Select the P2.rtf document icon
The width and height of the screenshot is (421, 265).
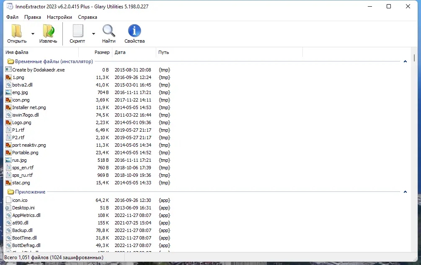pyautogui.click(x=8, y=138)
